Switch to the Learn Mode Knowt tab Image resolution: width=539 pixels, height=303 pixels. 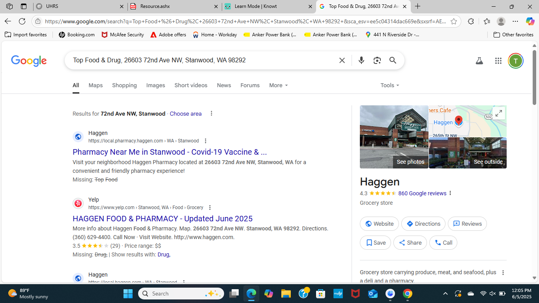click(268, 6)
